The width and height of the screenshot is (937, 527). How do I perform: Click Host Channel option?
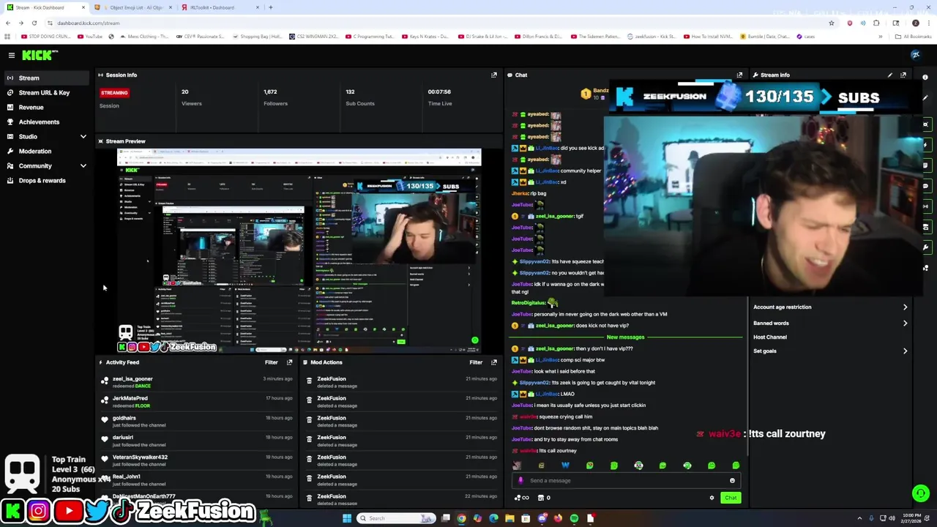tap(770, 337)
